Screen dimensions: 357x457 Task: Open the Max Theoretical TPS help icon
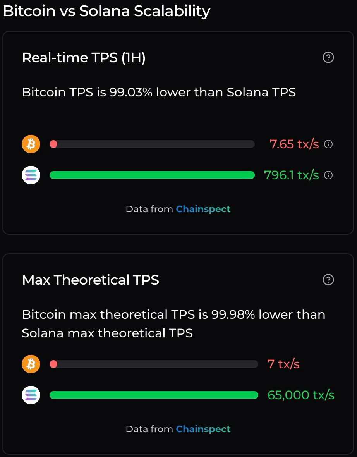328,280
